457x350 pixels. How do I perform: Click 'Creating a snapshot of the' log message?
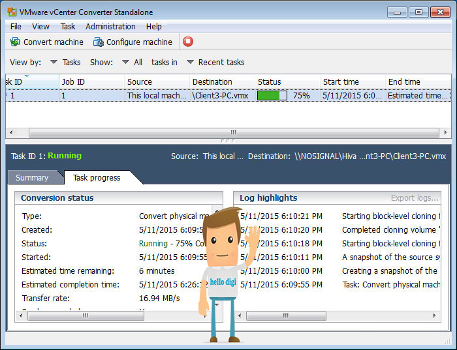point(390,271)
